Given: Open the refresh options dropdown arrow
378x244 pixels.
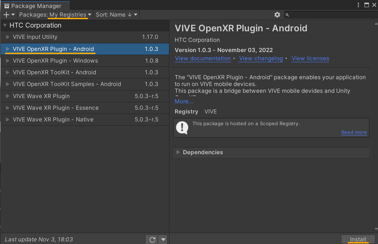Looking at the screenshot, I should (163, 240).
